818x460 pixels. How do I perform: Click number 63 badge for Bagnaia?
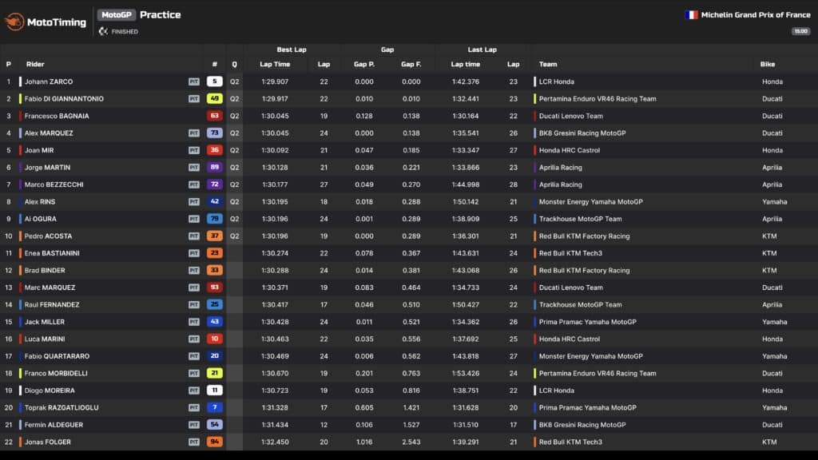(214, 116)
